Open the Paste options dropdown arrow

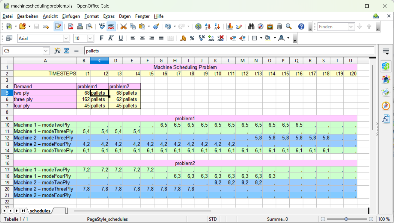point(149,27)
